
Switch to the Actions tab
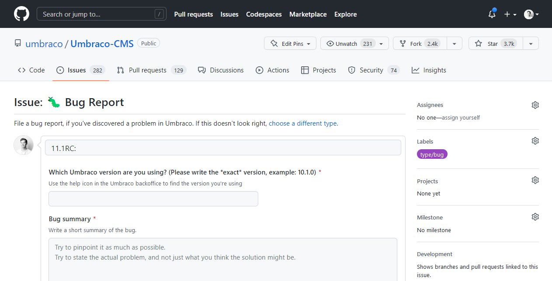[x=272, y=70]
